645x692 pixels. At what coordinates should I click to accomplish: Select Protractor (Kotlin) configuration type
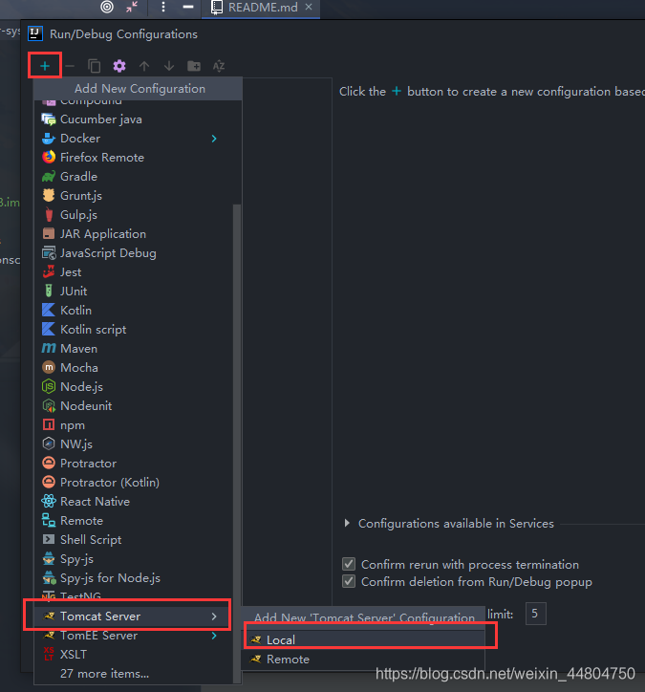click(133, 482)
